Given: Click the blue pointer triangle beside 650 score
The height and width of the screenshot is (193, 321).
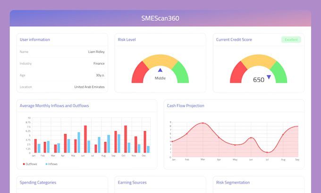Looking at the screenshot, I should coord(269,77).
